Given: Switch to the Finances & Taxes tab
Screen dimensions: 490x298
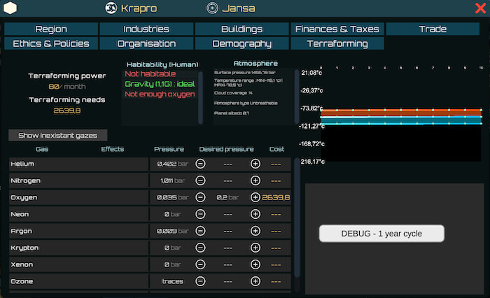Looking at the screenshot, I should 337,29.
